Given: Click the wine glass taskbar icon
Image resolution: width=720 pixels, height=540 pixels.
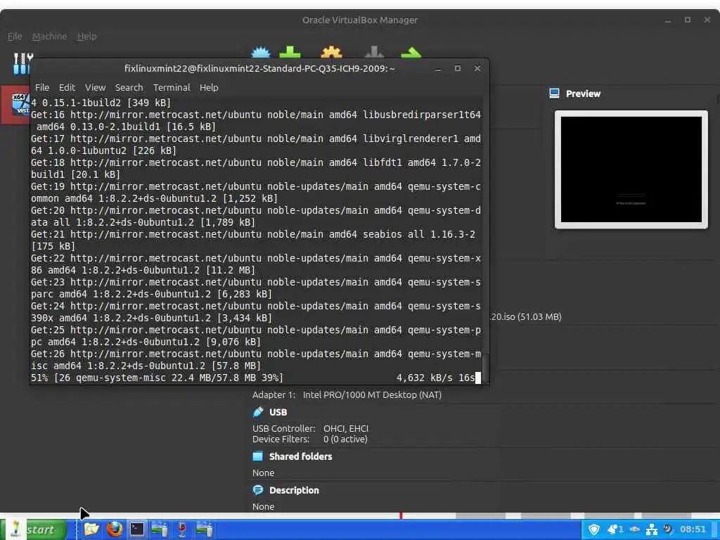Looking at the screenshot, I should point(182,529).
